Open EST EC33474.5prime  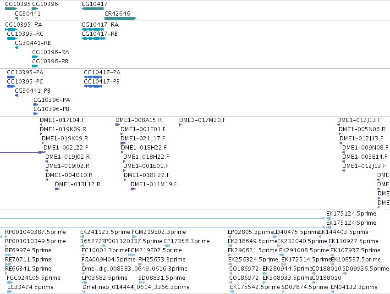click(x=30, y=287)
